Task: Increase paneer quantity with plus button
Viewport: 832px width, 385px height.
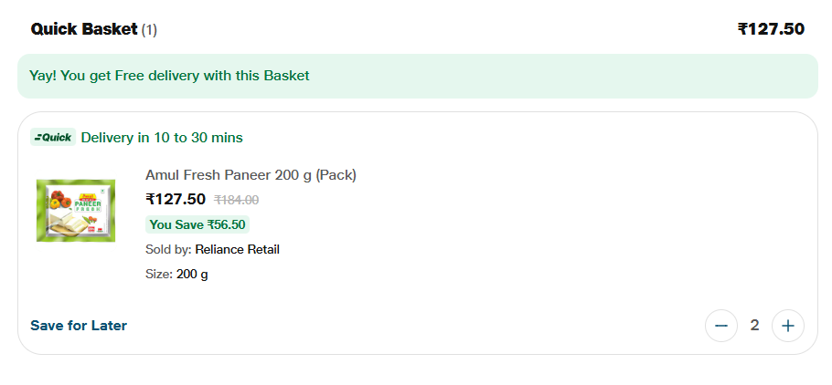Action: [787, 326]
